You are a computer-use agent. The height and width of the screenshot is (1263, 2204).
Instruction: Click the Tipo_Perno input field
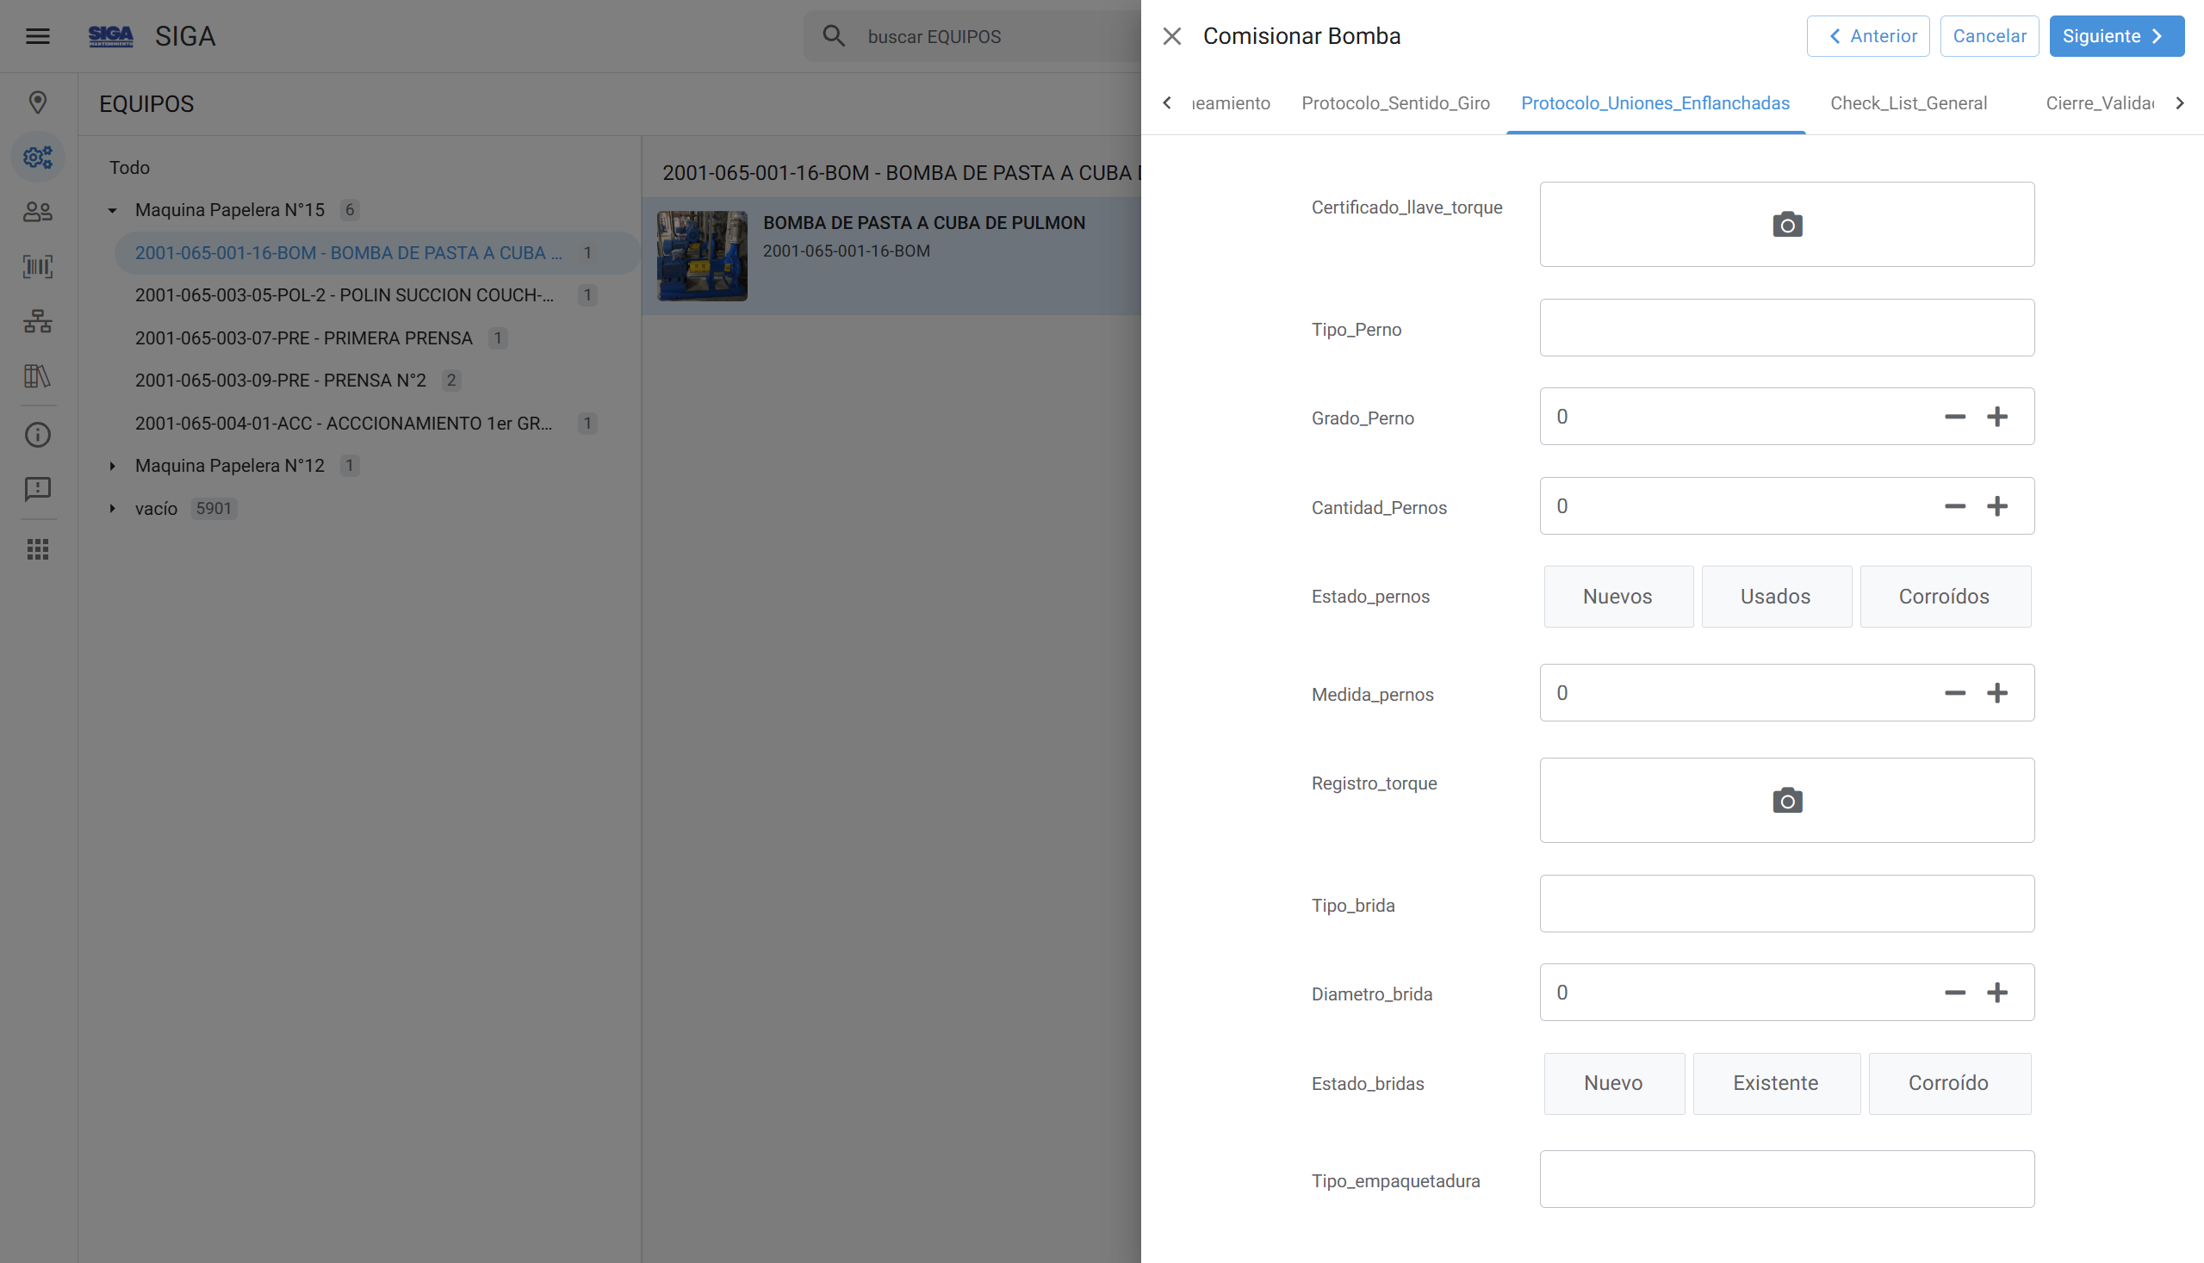click(1786, 328)
